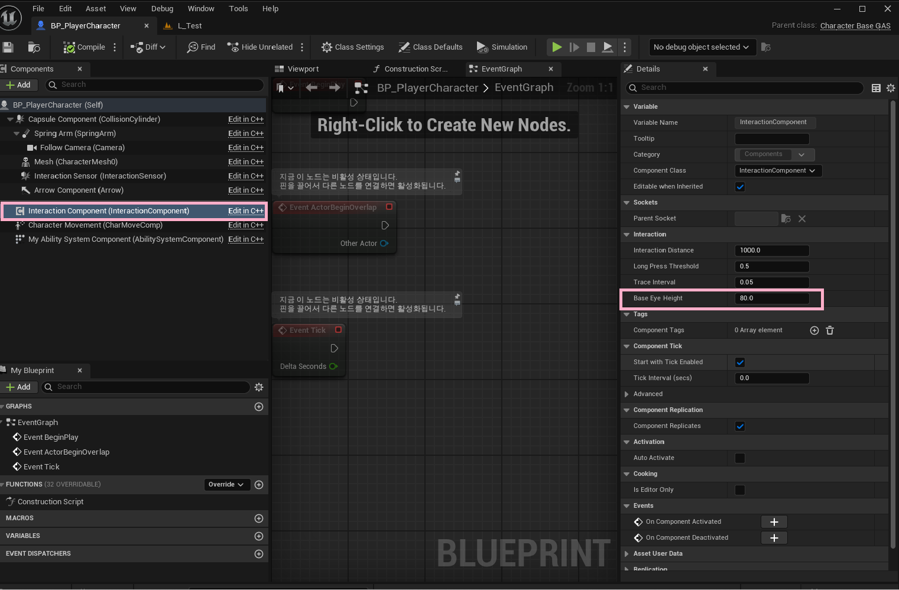Select Event Tick in My Blueprint

[41, 467]
